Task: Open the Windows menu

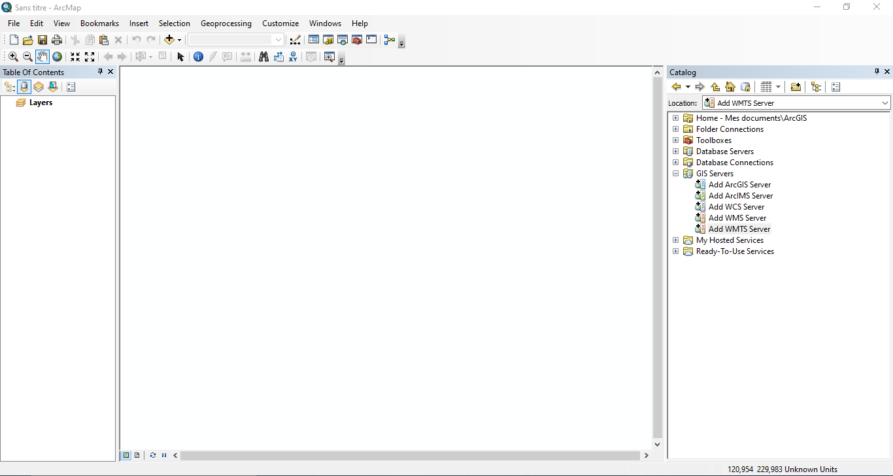Action: [x=326, y=24]
